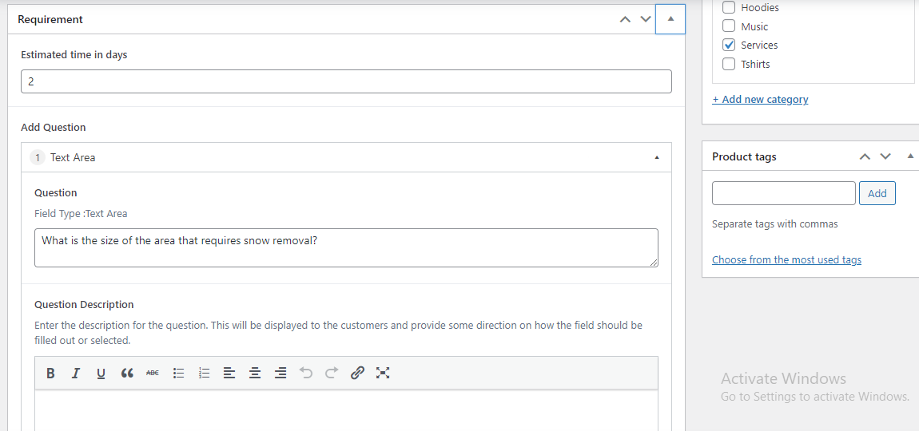919x431 pixels.
Task: Open the Add new category link
Action: [760, 100]
